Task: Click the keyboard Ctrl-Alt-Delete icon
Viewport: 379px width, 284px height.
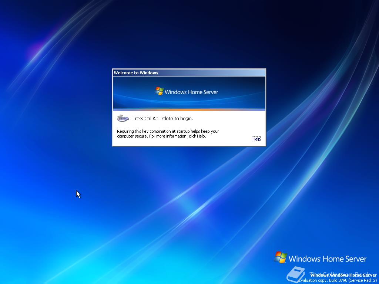Action: click(123, 118)
